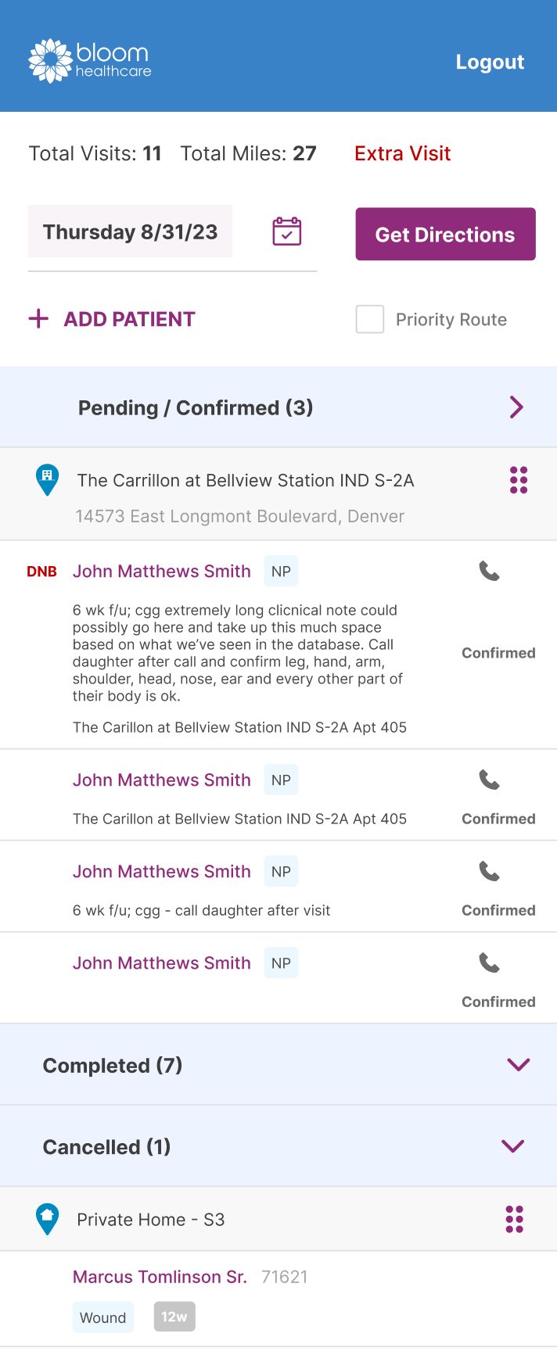The height and width of the screenshot is (1348, 557).
Task: Collapse the Pending / Confirmed section arrow
Action: pos(516,407)
